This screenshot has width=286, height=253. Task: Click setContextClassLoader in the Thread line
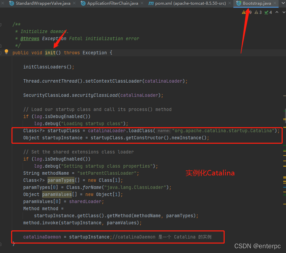pos(114,81)
